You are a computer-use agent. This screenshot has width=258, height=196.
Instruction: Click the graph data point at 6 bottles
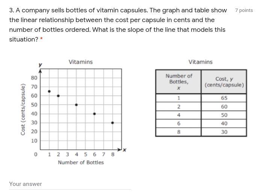pyautogui.click(x=94, y=114)
